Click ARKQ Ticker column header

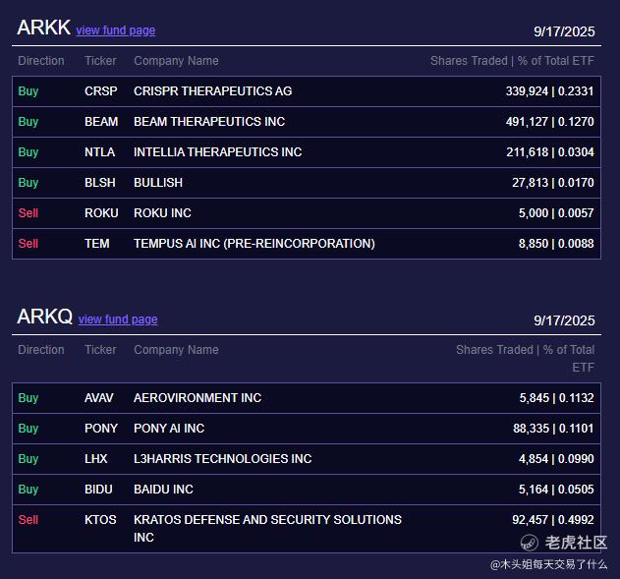point(100,350)
